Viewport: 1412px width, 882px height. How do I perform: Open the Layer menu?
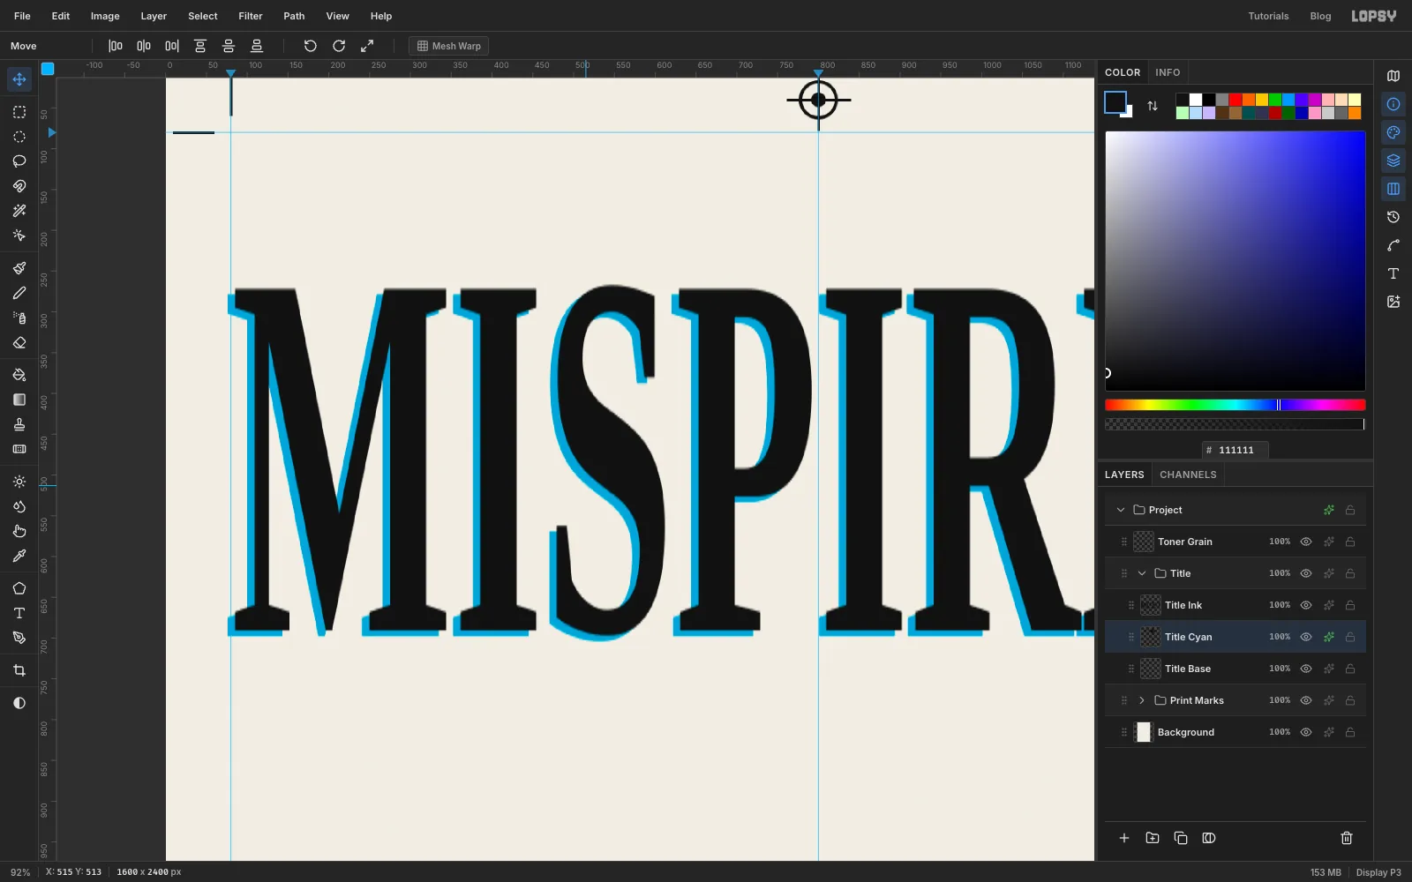[x=154, y=16]
